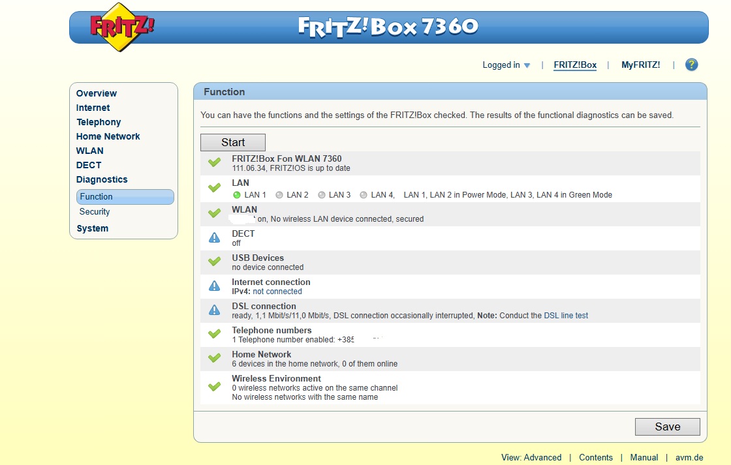Viewport: 731px width, 465px height.
Task: Open the Internet menu
Action: 93,108
